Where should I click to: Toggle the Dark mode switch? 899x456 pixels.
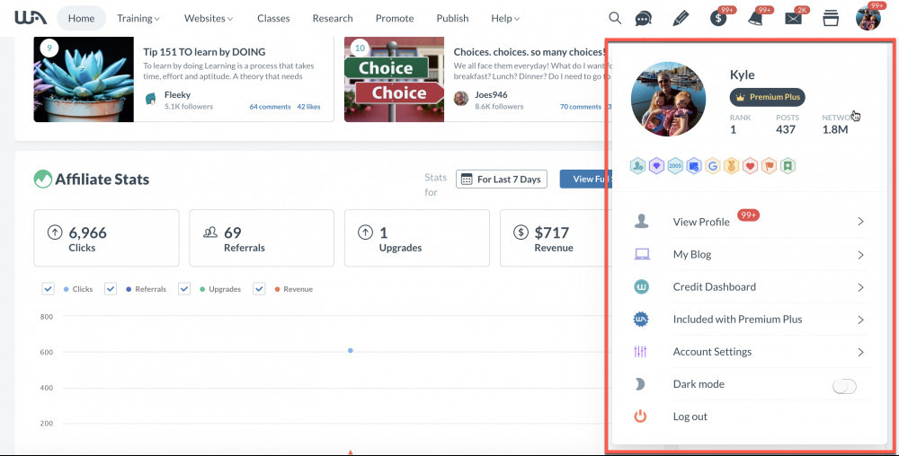(844, 386)
